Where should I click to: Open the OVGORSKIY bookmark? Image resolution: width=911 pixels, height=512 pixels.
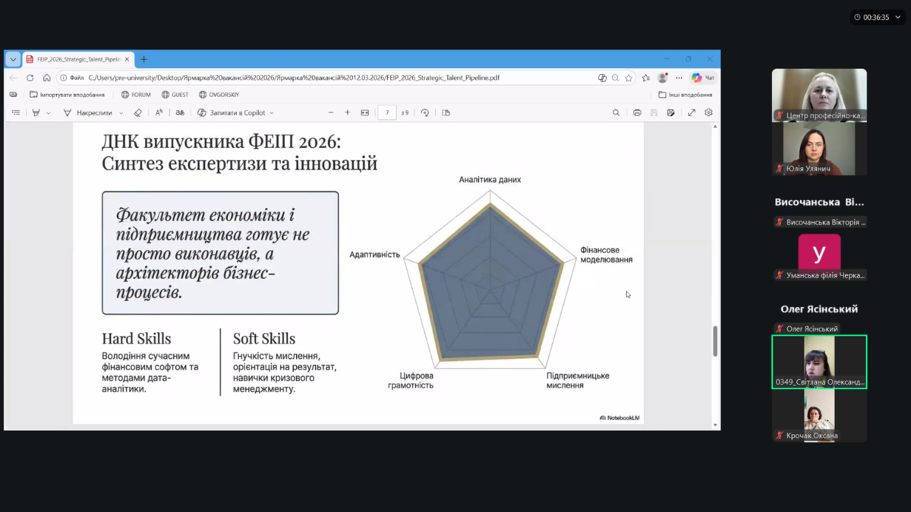point(219,95)
